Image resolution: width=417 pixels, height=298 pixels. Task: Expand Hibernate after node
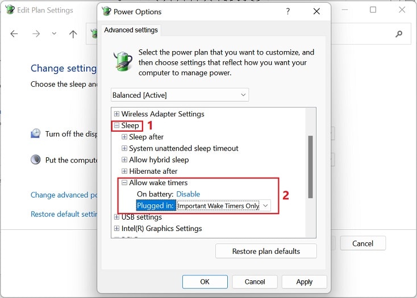(x=124, y=171)
